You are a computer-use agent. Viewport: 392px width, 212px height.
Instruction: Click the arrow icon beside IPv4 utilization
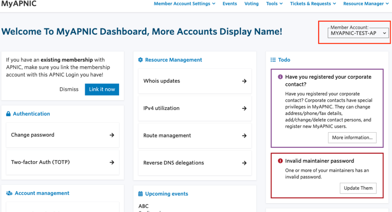tap(244, 108)
